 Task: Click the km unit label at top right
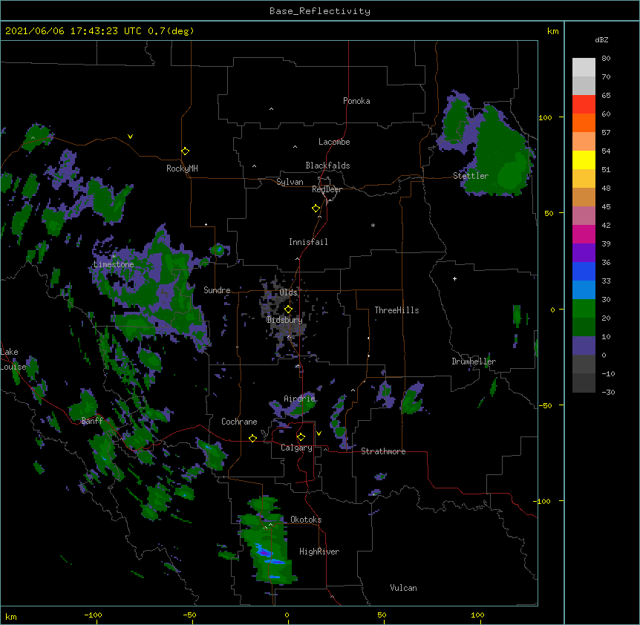(552, 31)
